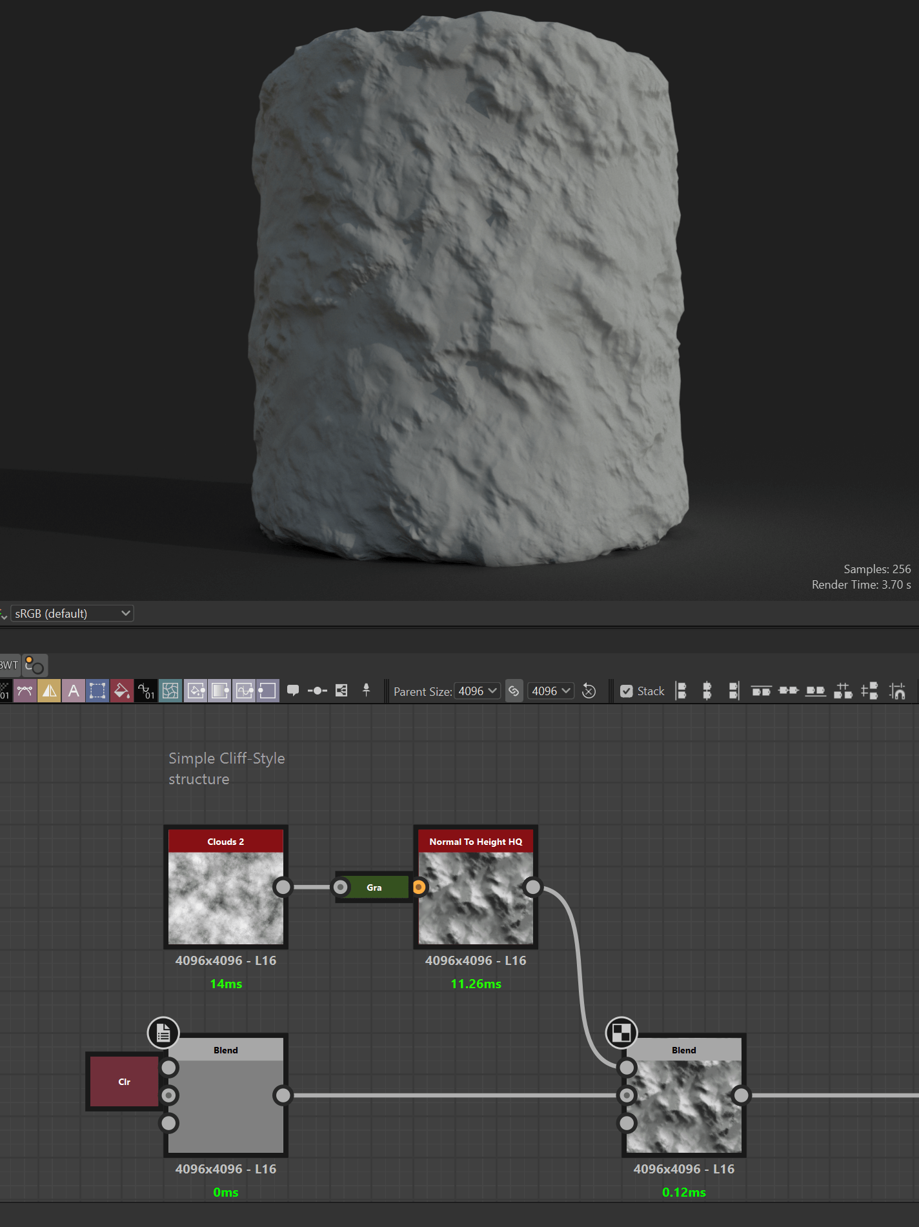Click the Uniform Color paint bucket icon
The image size is (919, 1227).
tap(122, 691)
